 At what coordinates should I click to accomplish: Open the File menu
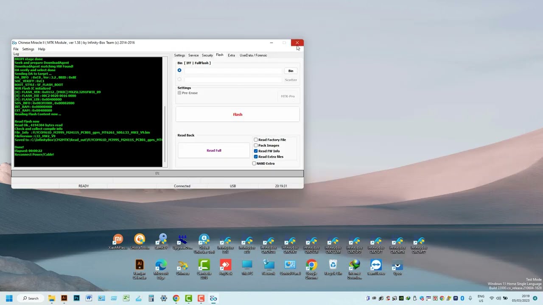click(x=16, y=49)
